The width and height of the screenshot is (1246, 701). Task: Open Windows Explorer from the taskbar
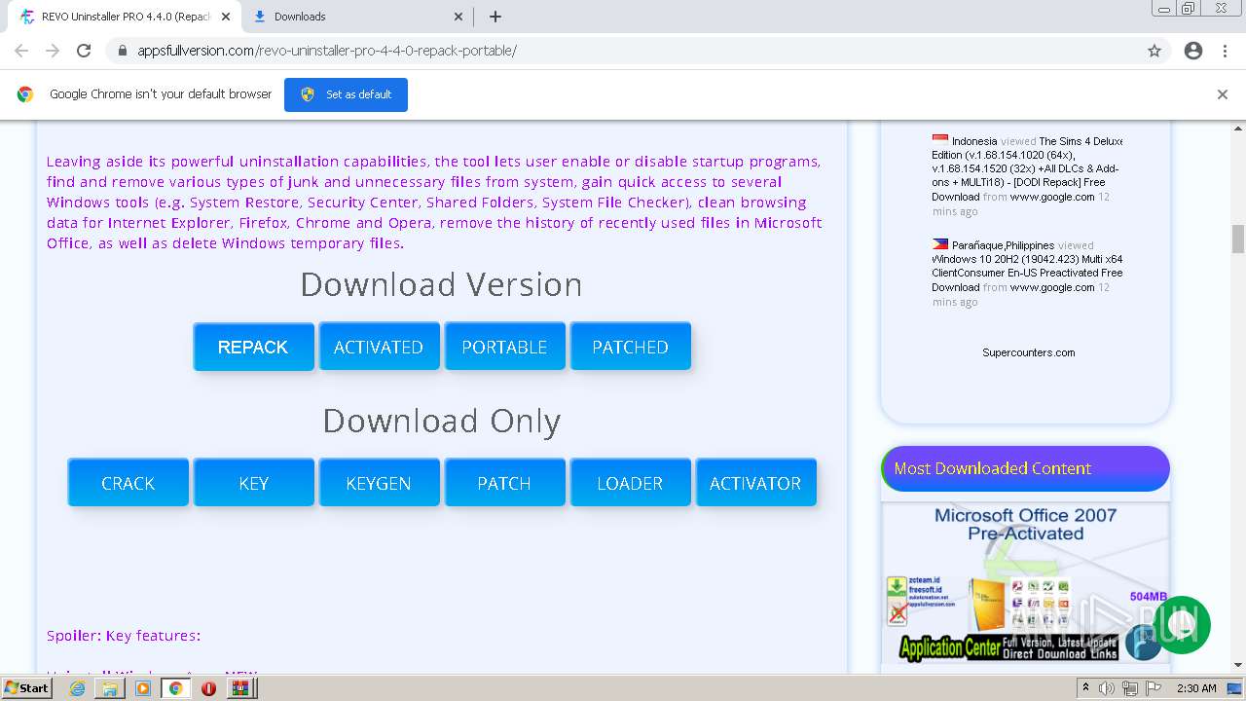point(110,688)
